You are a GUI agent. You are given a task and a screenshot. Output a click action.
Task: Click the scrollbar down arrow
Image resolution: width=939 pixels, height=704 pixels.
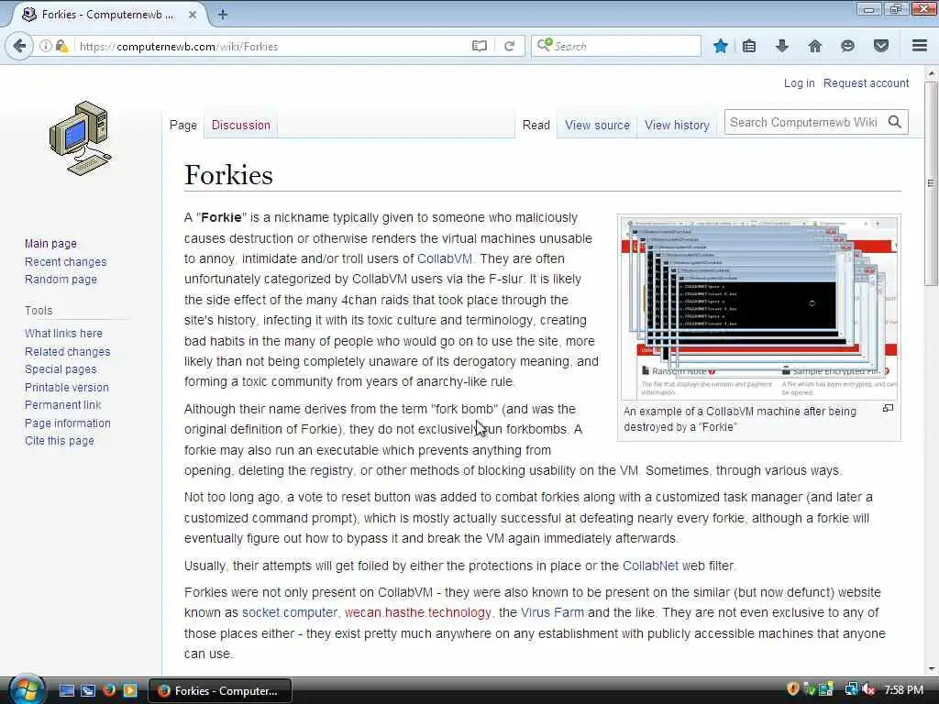point(931,668)
